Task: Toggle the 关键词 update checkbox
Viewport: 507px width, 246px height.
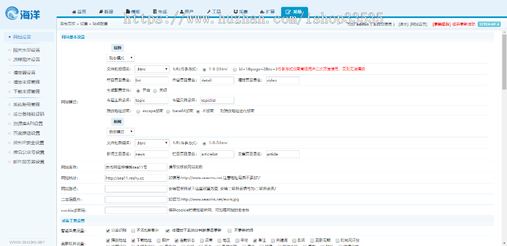Action: click(273, 240)
